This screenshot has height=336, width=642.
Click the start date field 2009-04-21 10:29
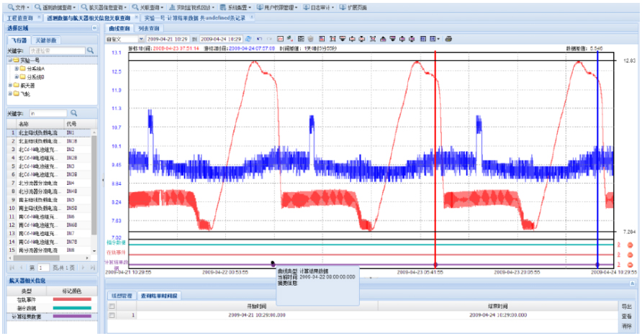tap(168, 38)
